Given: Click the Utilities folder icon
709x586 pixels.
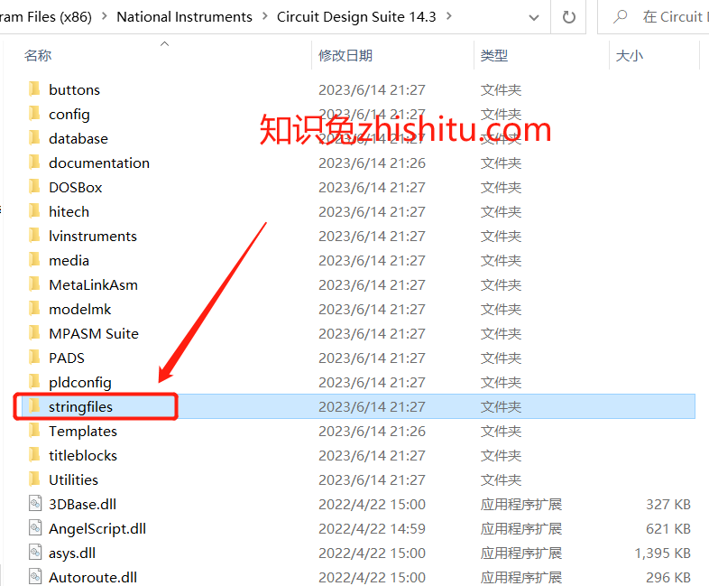Looking at the screenshot, I should pos(34,479).
